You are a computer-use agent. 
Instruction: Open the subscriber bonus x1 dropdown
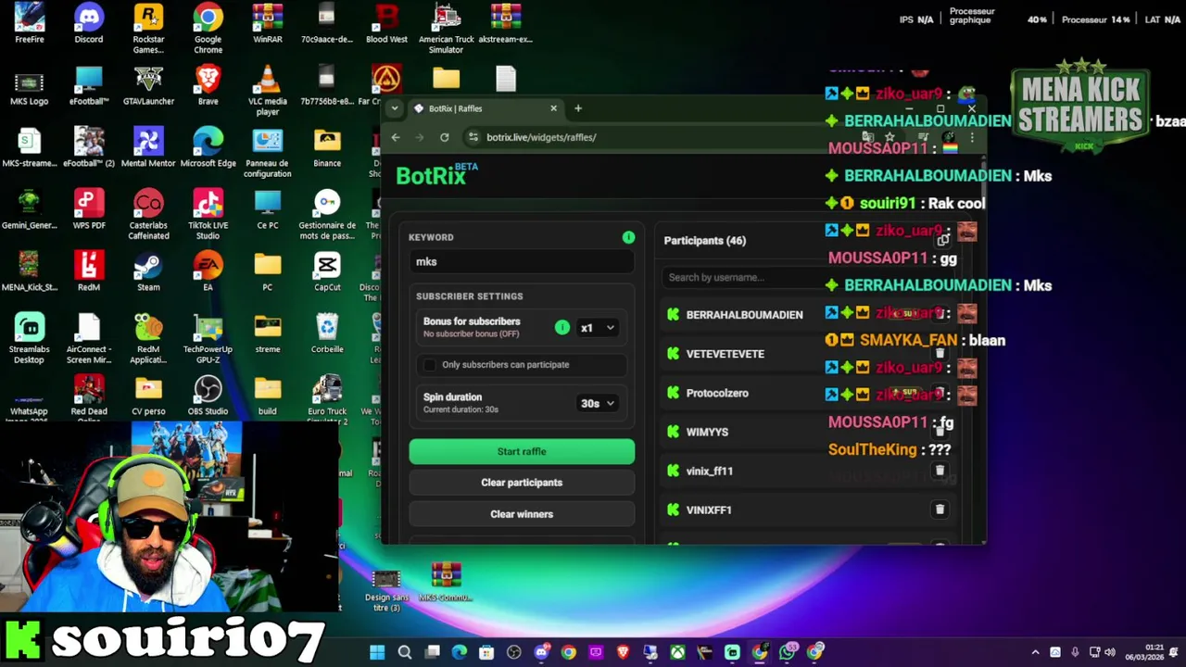point(597,328)
